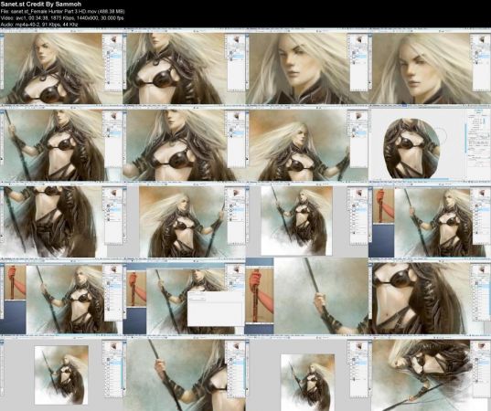Open bottom row's third frame with small figure on gray
This screenshot has width=491, height=411.
[307, 374]
